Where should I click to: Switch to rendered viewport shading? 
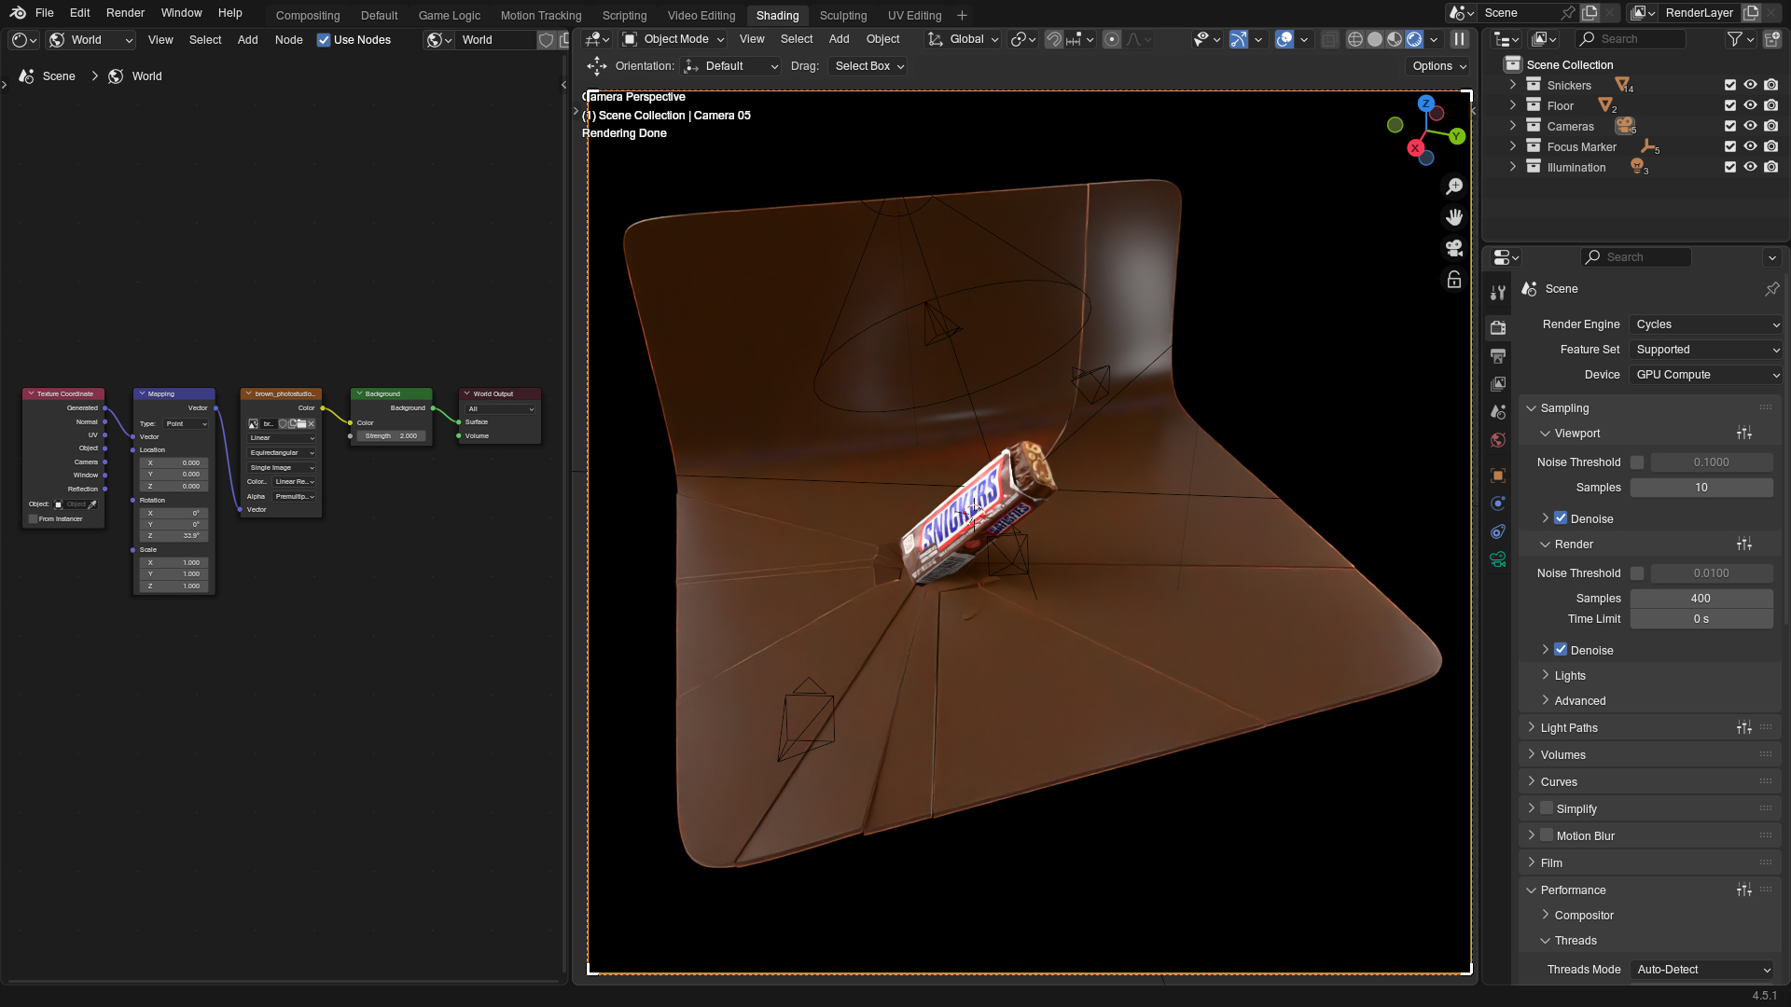(x=1414, y=39)
